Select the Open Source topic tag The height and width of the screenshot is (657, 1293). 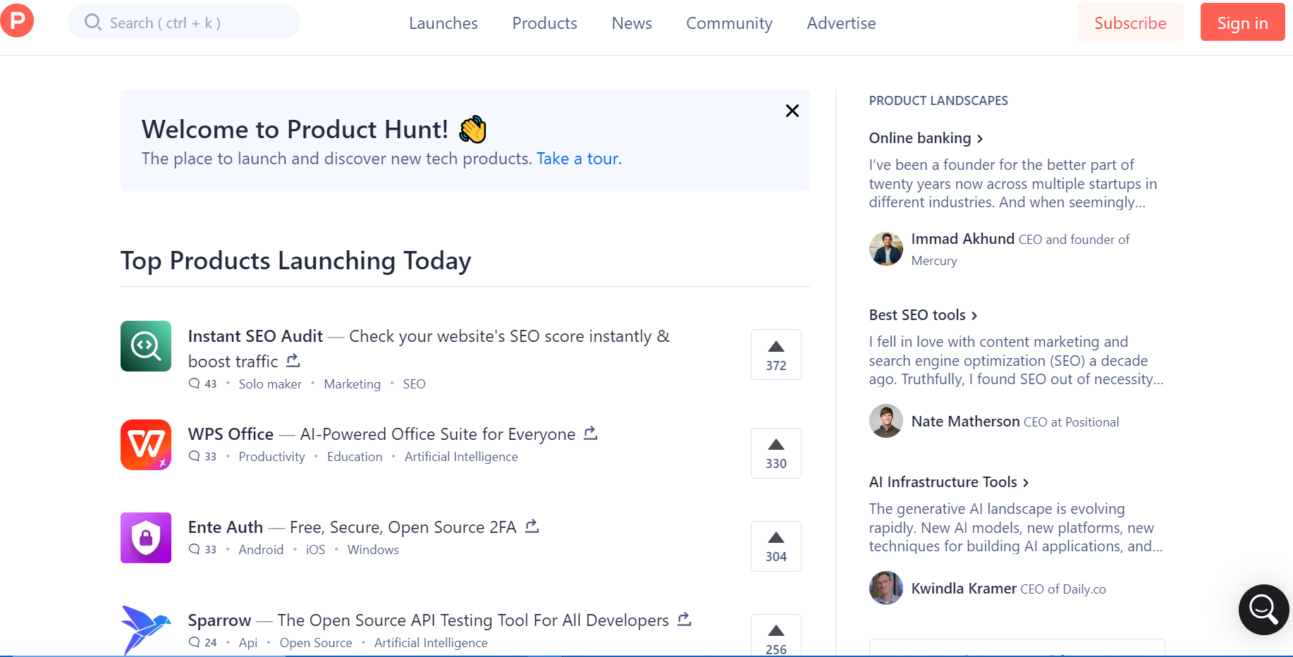tap(316, 643)
